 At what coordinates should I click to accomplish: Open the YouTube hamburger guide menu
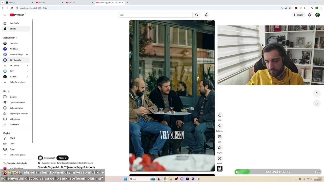(x=5, y=15)
